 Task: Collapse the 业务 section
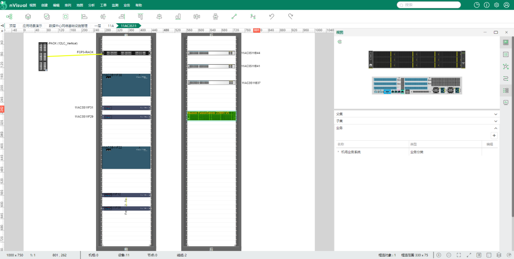pos(495,128)
